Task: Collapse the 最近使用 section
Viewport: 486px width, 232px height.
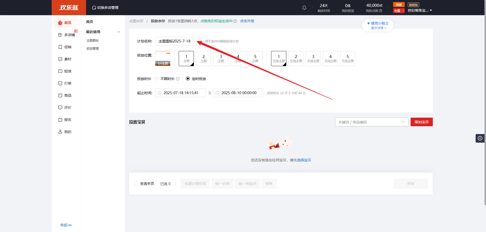Action: point(119,32)
